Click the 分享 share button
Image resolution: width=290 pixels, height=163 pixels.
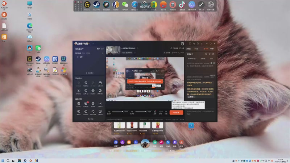pos(182,48)
